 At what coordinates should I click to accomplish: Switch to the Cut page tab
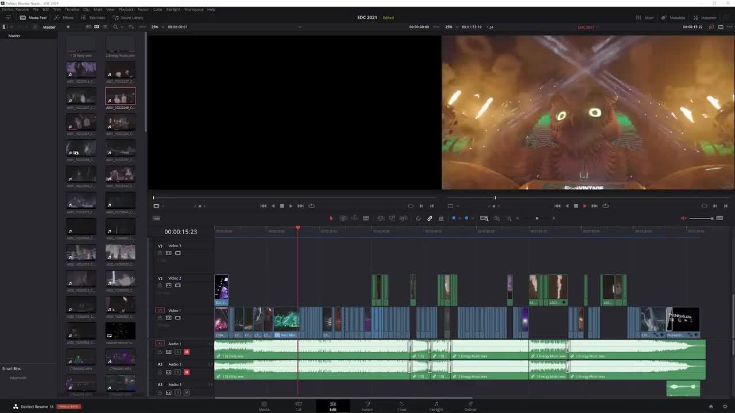click(x=298, y=406)
